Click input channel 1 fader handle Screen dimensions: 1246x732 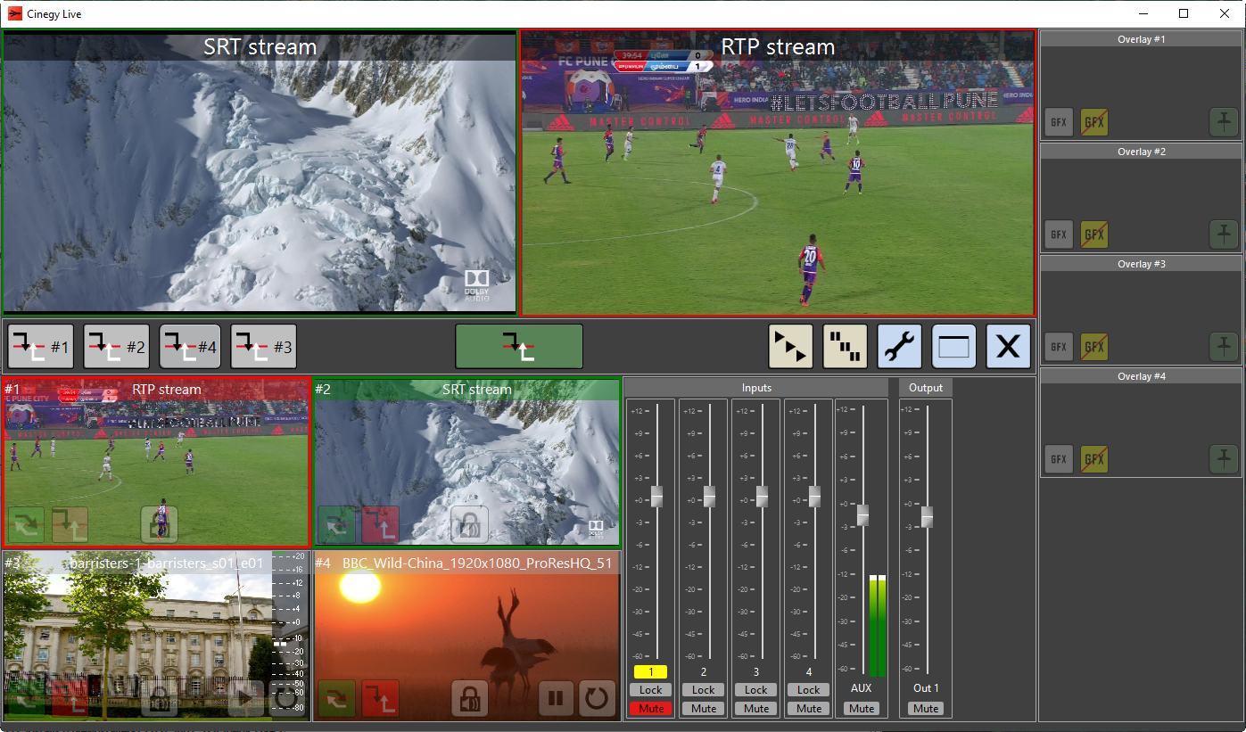[x=657, y=497]
